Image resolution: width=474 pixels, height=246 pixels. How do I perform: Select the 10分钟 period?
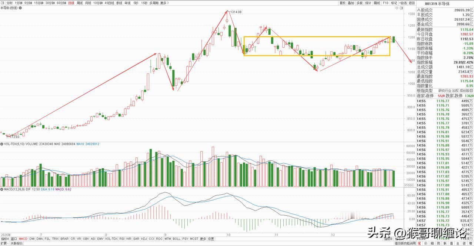coord(98,3)
